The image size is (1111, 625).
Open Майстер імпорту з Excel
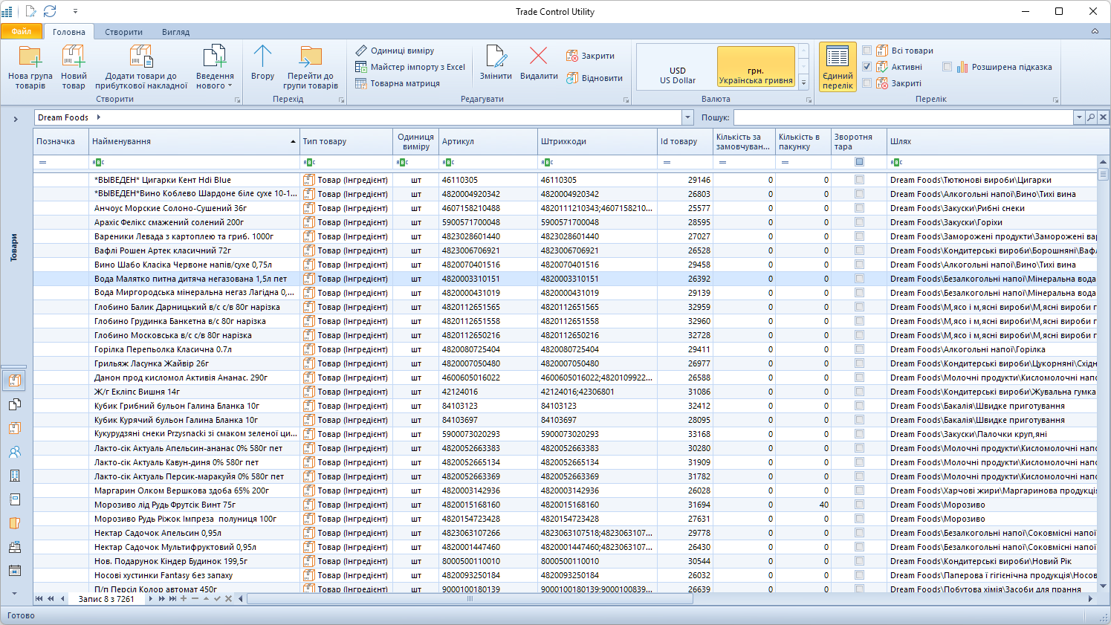pyautogui.click(x=410, y=67)
